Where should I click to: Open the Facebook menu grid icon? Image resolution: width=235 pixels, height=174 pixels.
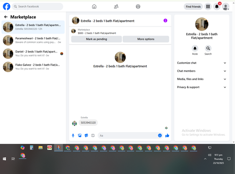tap(208, 7)
